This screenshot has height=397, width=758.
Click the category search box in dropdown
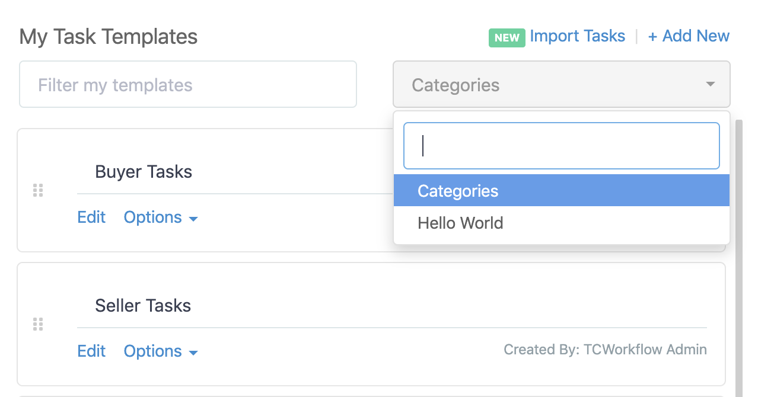pos(561,146)
